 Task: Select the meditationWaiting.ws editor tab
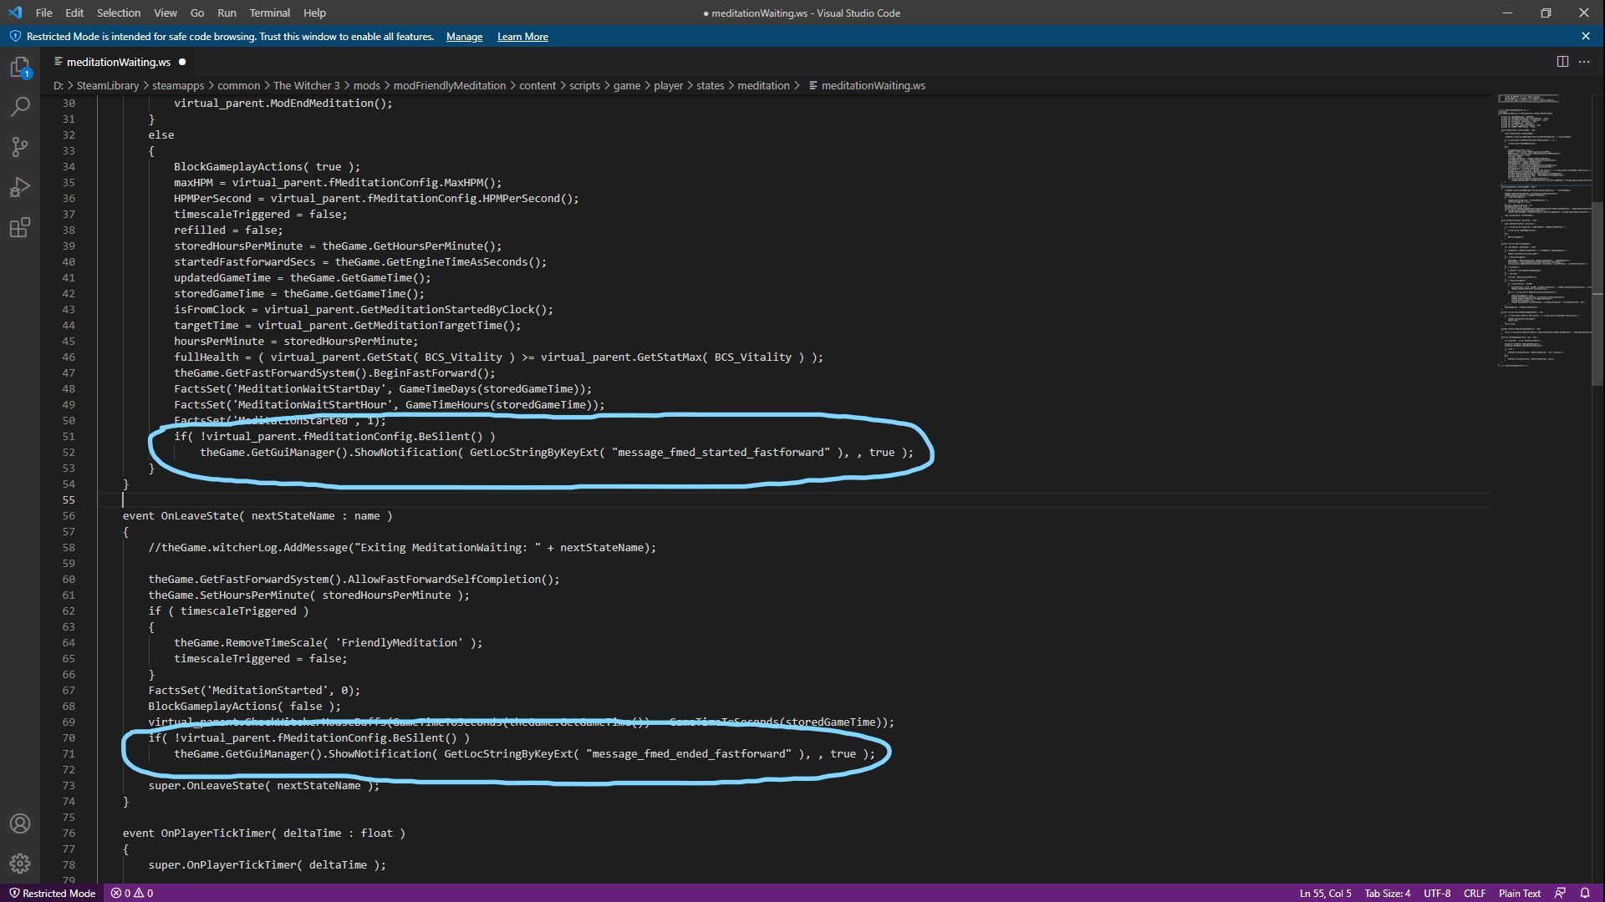click(118, 62)
